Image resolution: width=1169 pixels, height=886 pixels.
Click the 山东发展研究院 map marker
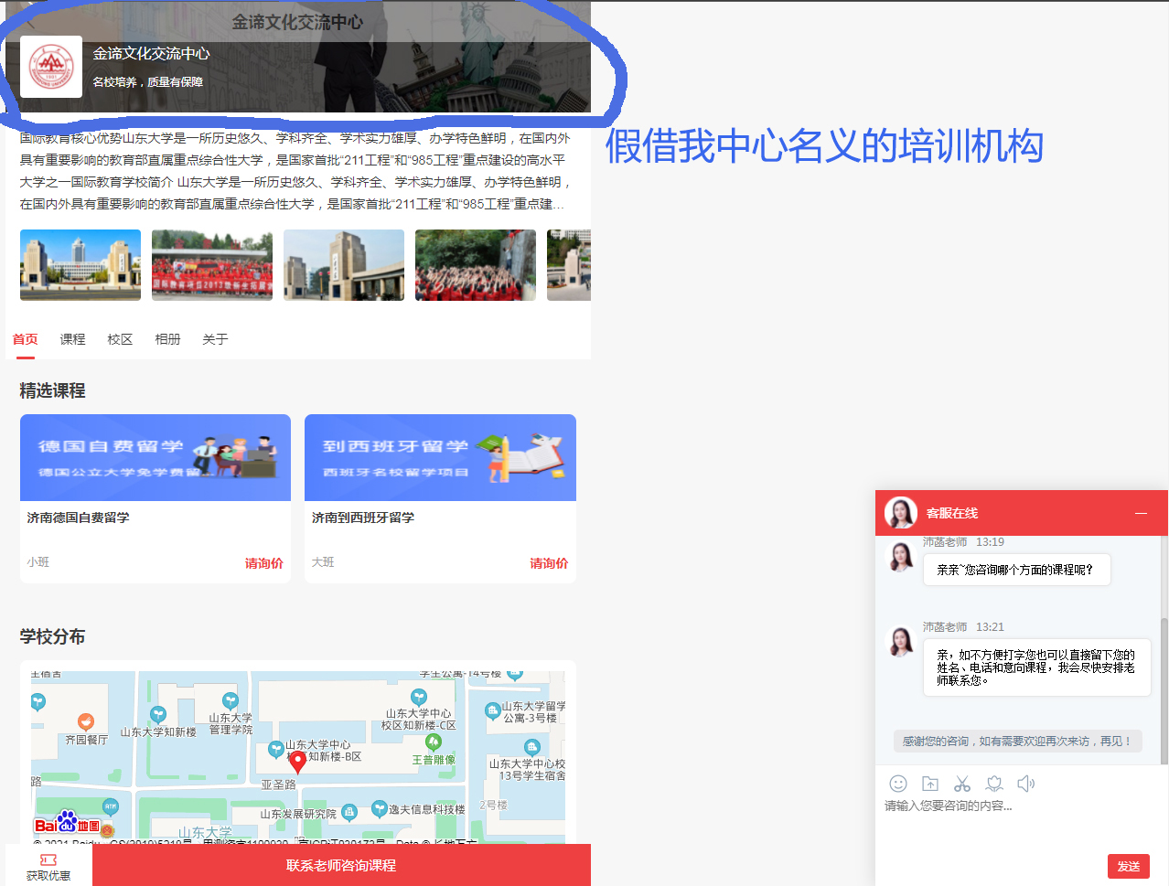(351, 812)
